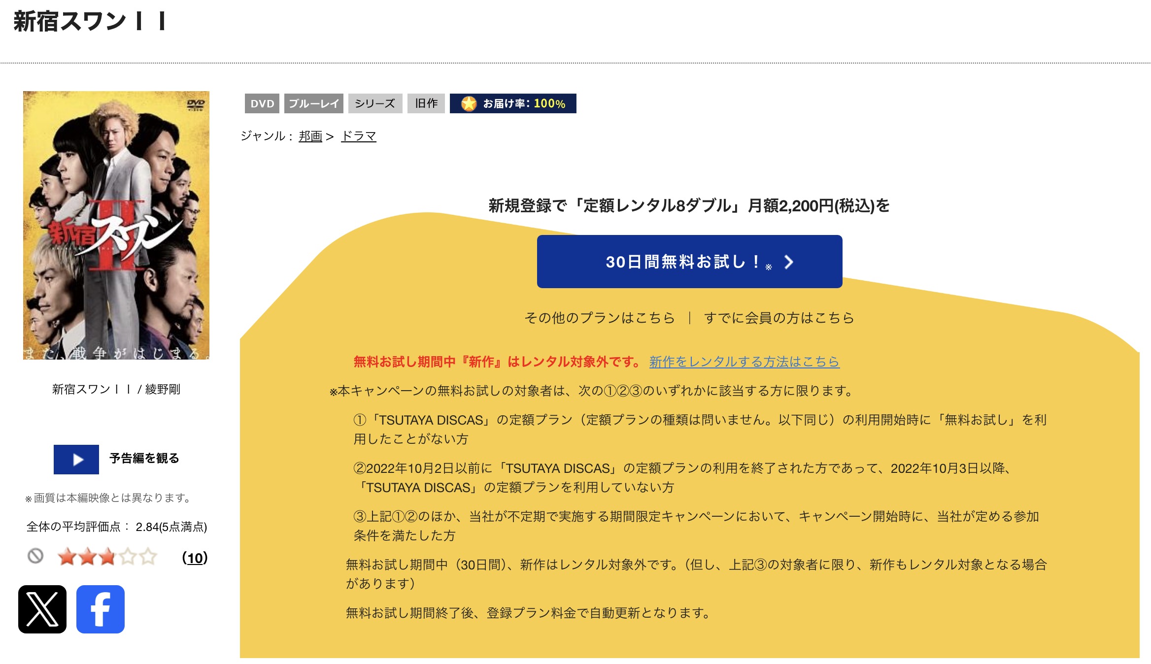Screen dimensions: 1151x664
Task: Click 全体の平均評価点 2.84 rating text
Action: tap(117, 527)
